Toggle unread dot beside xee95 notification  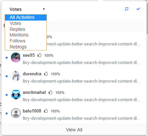(x=7, y=58)
